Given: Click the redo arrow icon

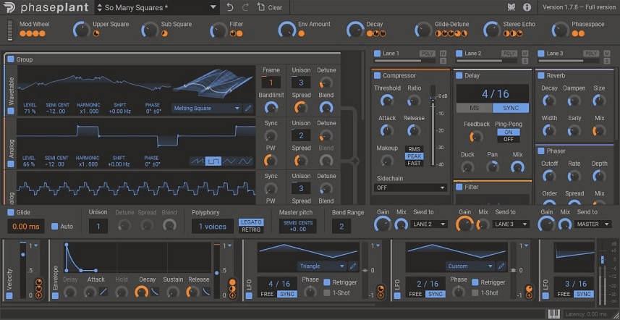Looking at the screenshot, I should 246,7.
